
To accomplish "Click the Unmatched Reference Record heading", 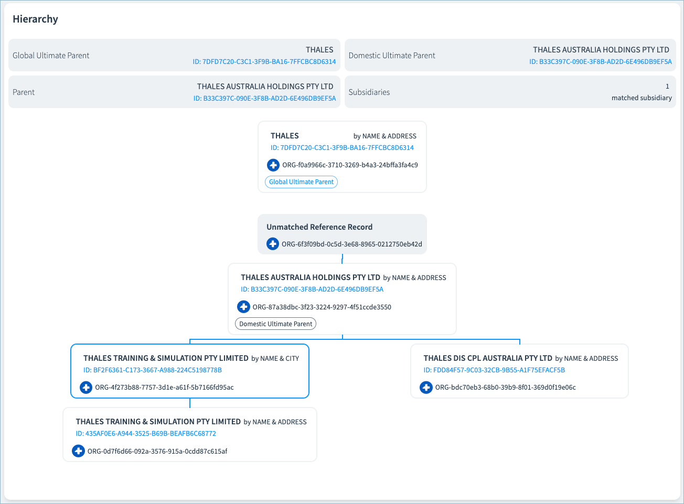I will click(319, 227).
